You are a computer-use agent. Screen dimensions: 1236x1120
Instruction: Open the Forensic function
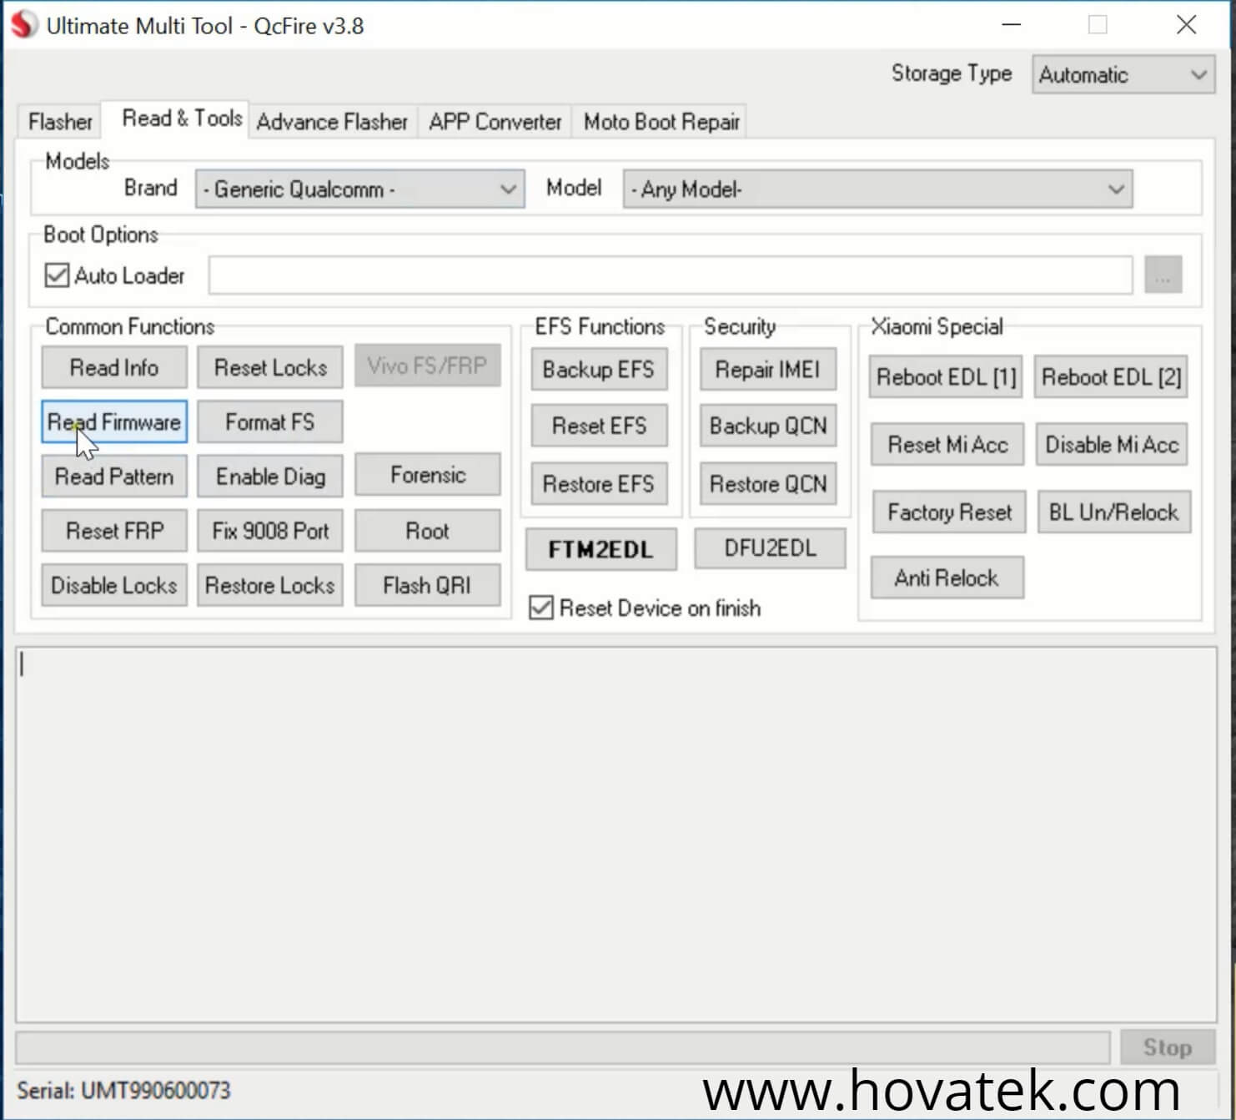point(428,475)
